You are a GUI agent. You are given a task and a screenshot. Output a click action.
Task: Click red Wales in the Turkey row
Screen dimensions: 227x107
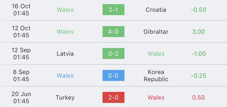click(156, 98)
